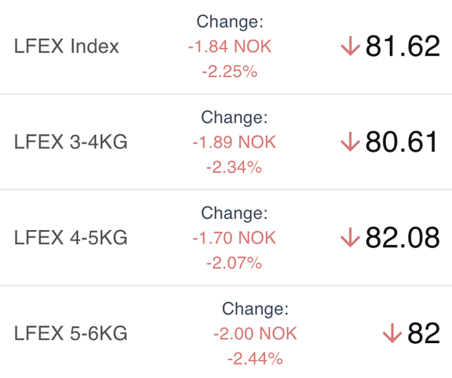Image resolution: width=452 pixels, height=378 pixels.
Task: Click the -2.07% change percentage
Action: [x=234, y=263]
